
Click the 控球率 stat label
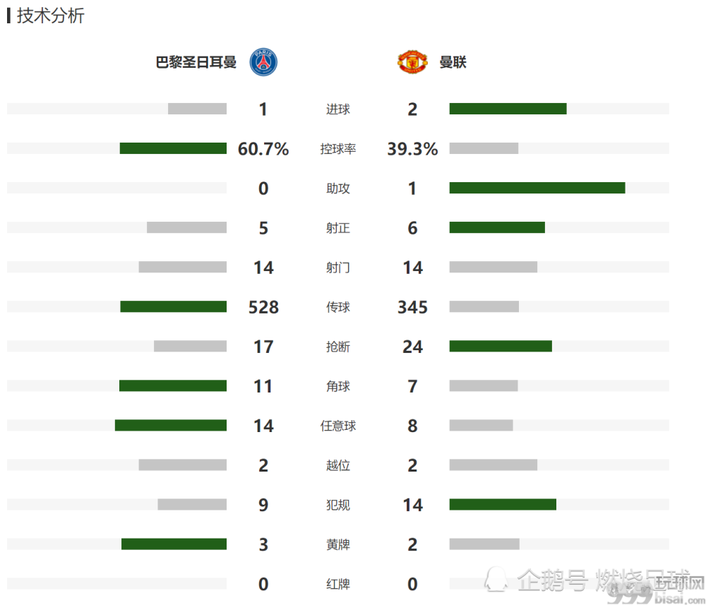[338, 148]
